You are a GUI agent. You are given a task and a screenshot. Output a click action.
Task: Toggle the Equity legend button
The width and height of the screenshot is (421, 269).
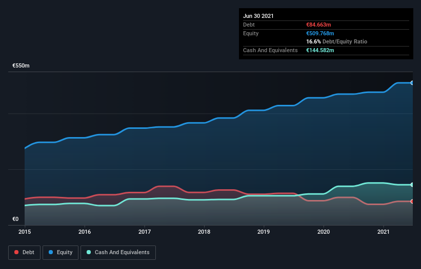[x=61, y=253]
